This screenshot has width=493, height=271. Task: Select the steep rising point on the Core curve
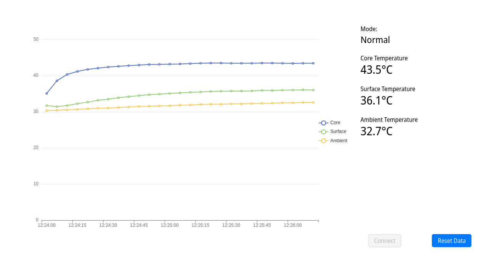pyautogui.click(x=56, y=81)
